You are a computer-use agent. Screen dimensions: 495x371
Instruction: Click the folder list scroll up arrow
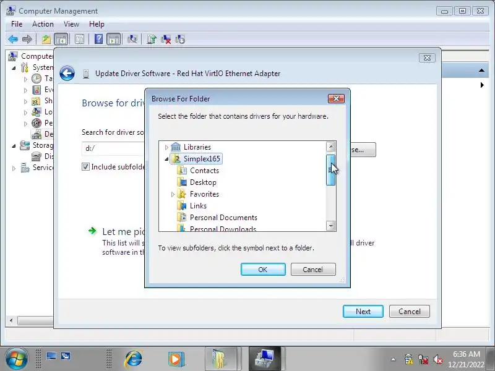point(330,147)
